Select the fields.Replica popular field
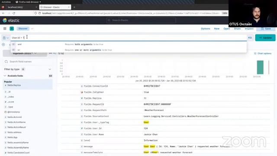The width and height of the screenshot is (277, 156). click(14, 85)
